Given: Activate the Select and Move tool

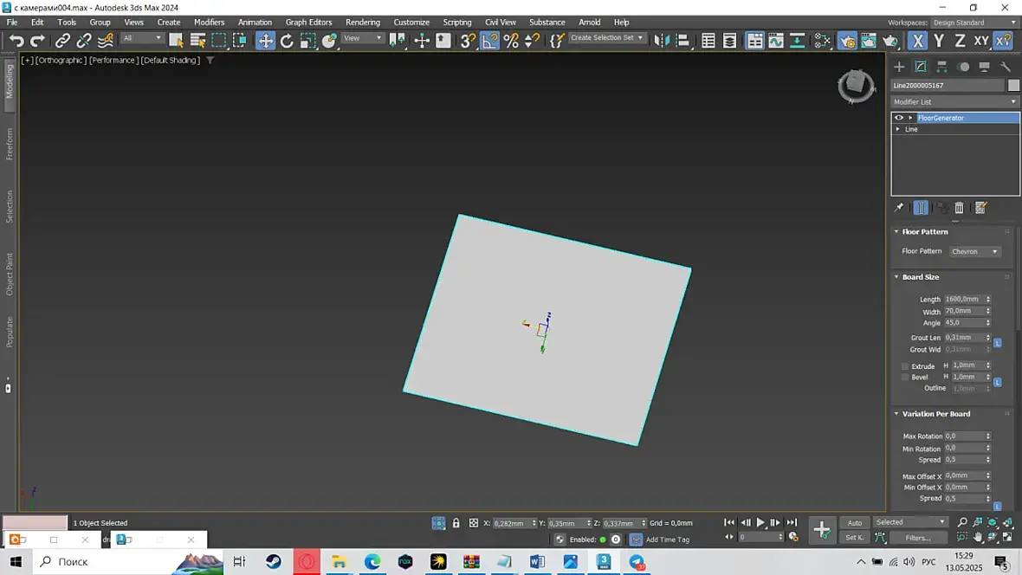Looking at the screenshot, I should pos(265,41).
